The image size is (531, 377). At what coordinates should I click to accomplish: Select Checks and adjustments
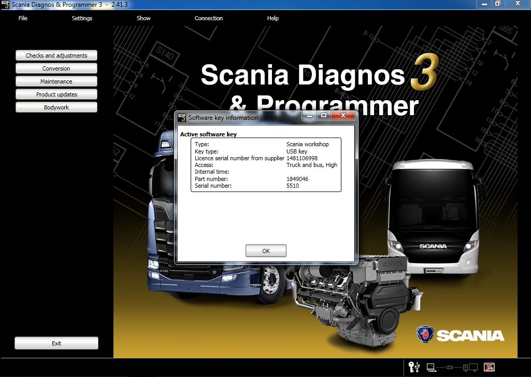click(x=56, y=55)
